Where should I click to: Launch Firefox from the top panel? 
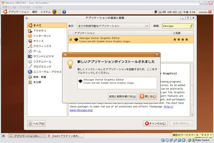pos(55,12)
